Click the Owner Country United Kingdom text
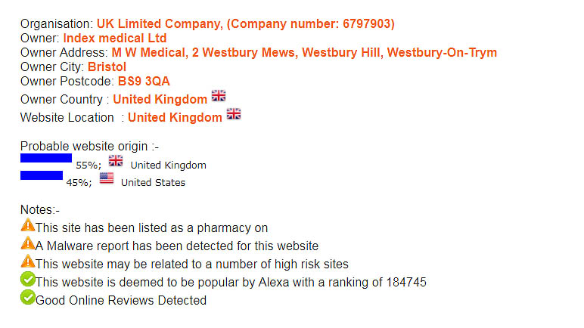584x328 pixels. click(160, 100)
